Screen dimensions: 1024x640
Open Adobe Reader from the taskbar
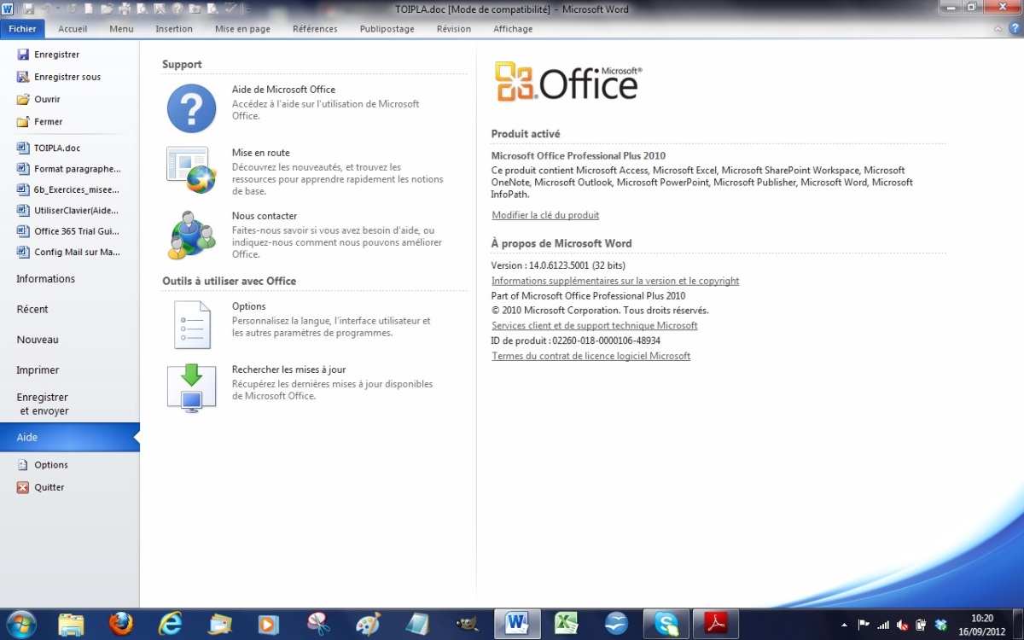715,624
